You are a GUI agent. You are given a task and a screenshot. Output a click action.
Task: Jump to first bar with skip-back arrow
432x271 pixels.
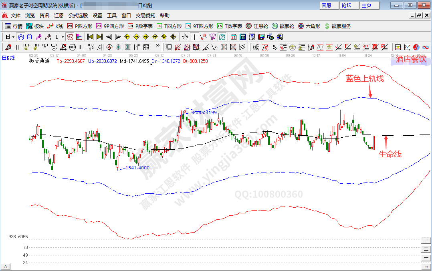coord(90,37)
